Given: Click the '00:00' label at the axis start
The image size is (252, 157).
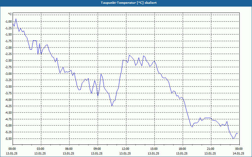Looking at the screenshot, I should click(13, 149).
